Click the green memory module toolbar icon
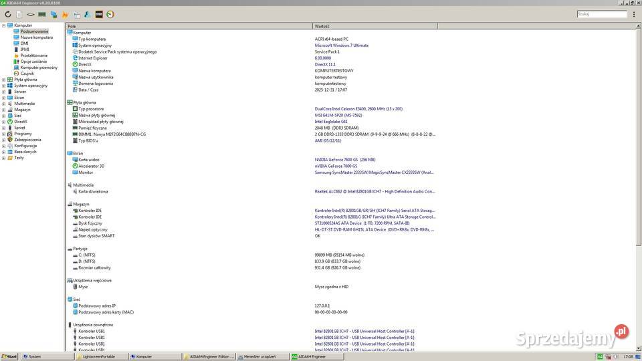Viewport: 642px width, 361px height. [x=41, y=14]
